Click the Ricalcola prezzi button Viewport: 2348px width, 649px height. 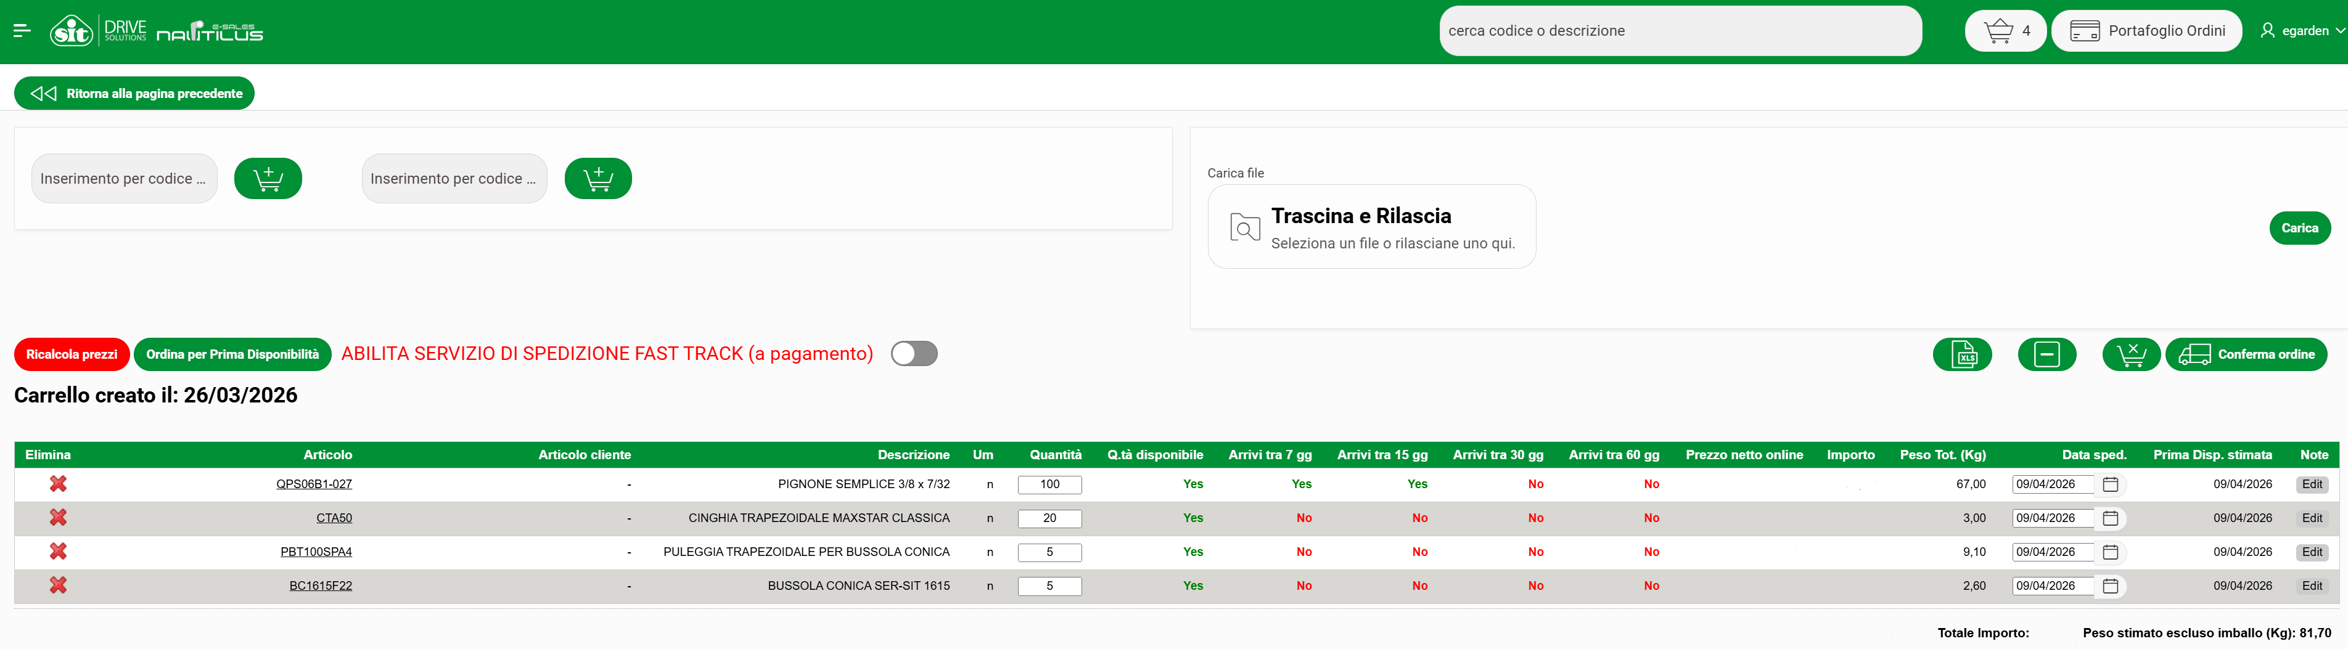click(x=71, y=354)
